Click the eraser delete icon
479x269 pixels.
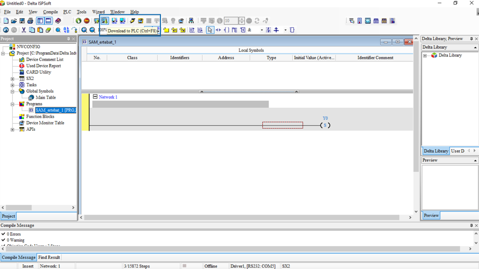coord(48,30)
